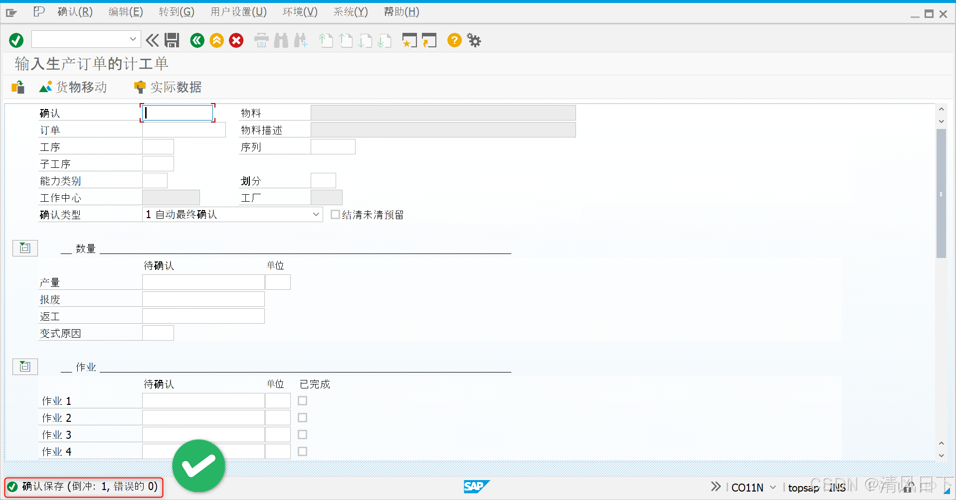
Task: Enable the 结清未清预留 checkbox
Action: point(335,214)
